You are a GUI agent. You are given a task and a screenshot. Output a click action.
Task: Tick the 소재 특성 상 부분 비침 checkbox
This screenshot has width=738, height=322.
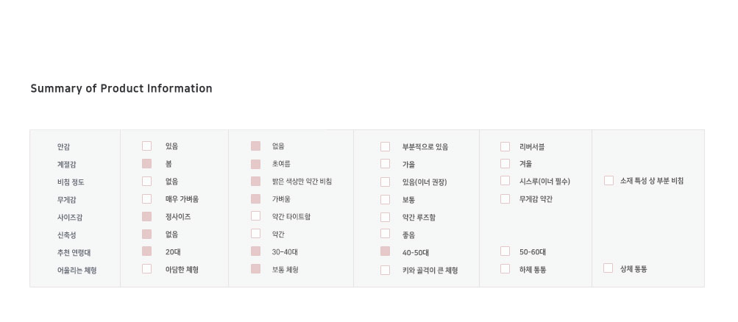click(609, 181)
